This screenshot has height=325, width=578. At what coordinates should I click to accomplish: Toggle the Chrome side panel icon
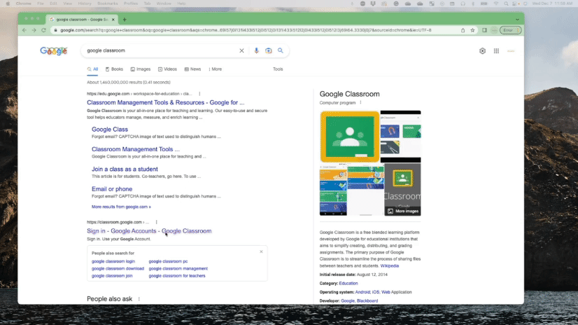tap(484, 30)
